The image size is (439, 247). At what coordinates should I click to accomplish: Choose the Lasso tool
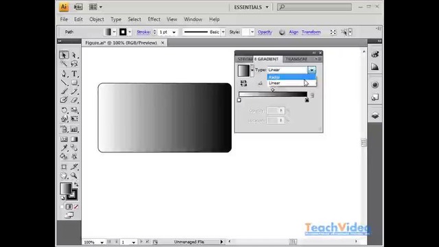[x=74, y=64]
